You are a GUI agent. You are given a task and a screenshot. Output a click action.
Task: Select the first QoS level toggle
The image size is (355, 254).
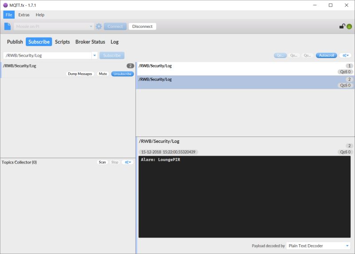coord(280,55)
